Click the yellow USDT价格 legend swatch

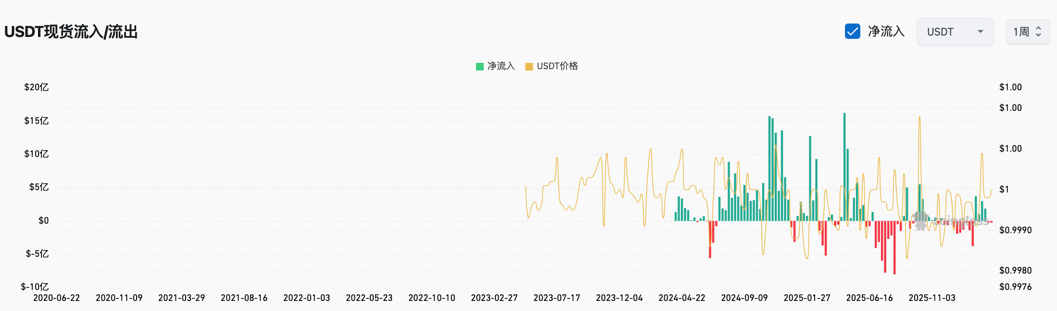pyautogui.click(x=529, y=67)
